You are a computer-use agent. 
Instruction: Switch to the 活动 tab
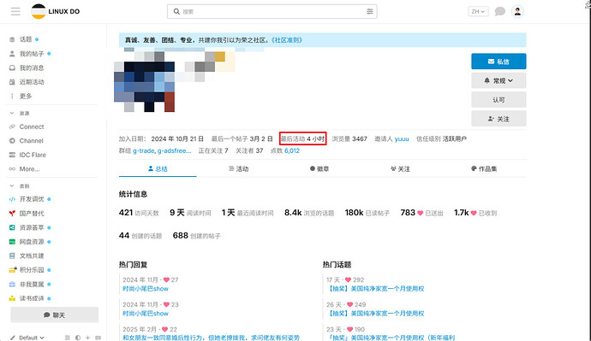click(x=239, y=169)
